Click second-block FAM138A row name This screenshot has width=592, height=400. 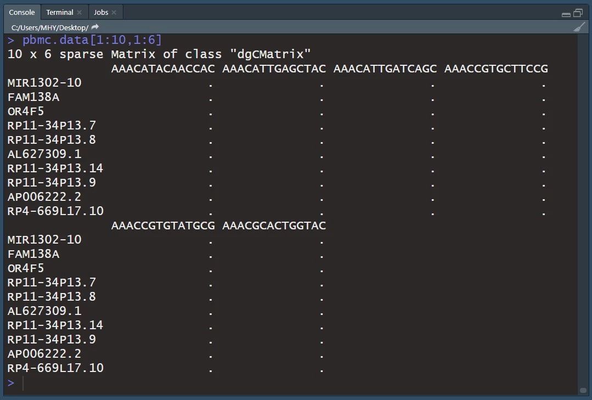tap(33, 254)
